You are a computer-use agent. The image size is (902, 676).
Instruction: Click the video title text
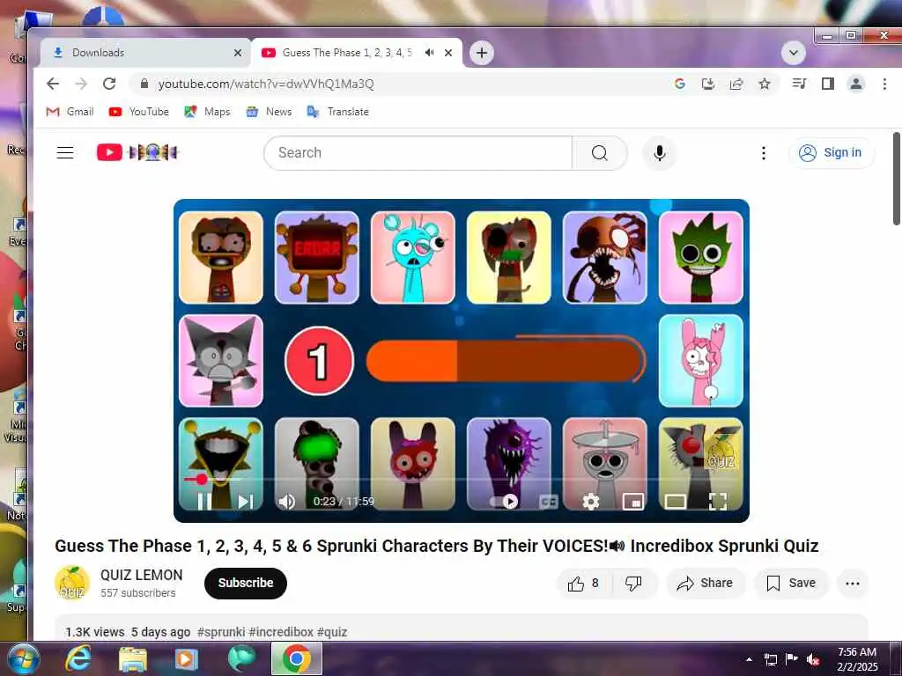tap(437, 546)
